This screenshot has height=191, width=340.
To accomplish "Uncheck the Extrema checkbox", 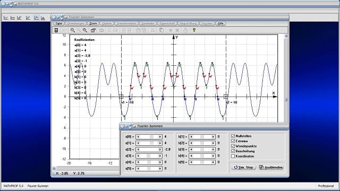I will coord(233,141).
